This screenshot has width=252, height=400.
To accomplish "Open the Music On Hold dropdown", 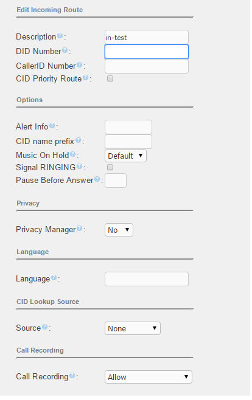I will pyautogui.click(x=125, y=156).
